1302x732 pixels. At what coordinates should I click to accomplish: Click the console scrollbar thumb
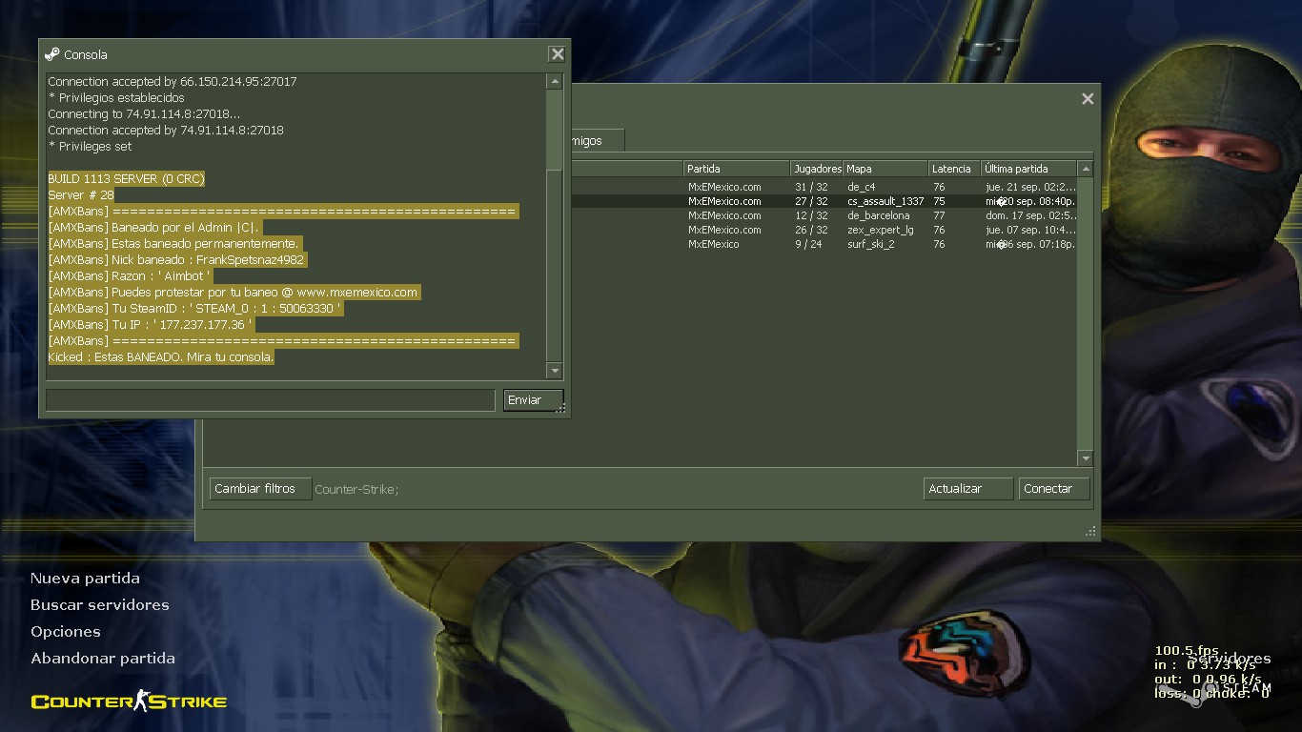(x=555, y=265)
